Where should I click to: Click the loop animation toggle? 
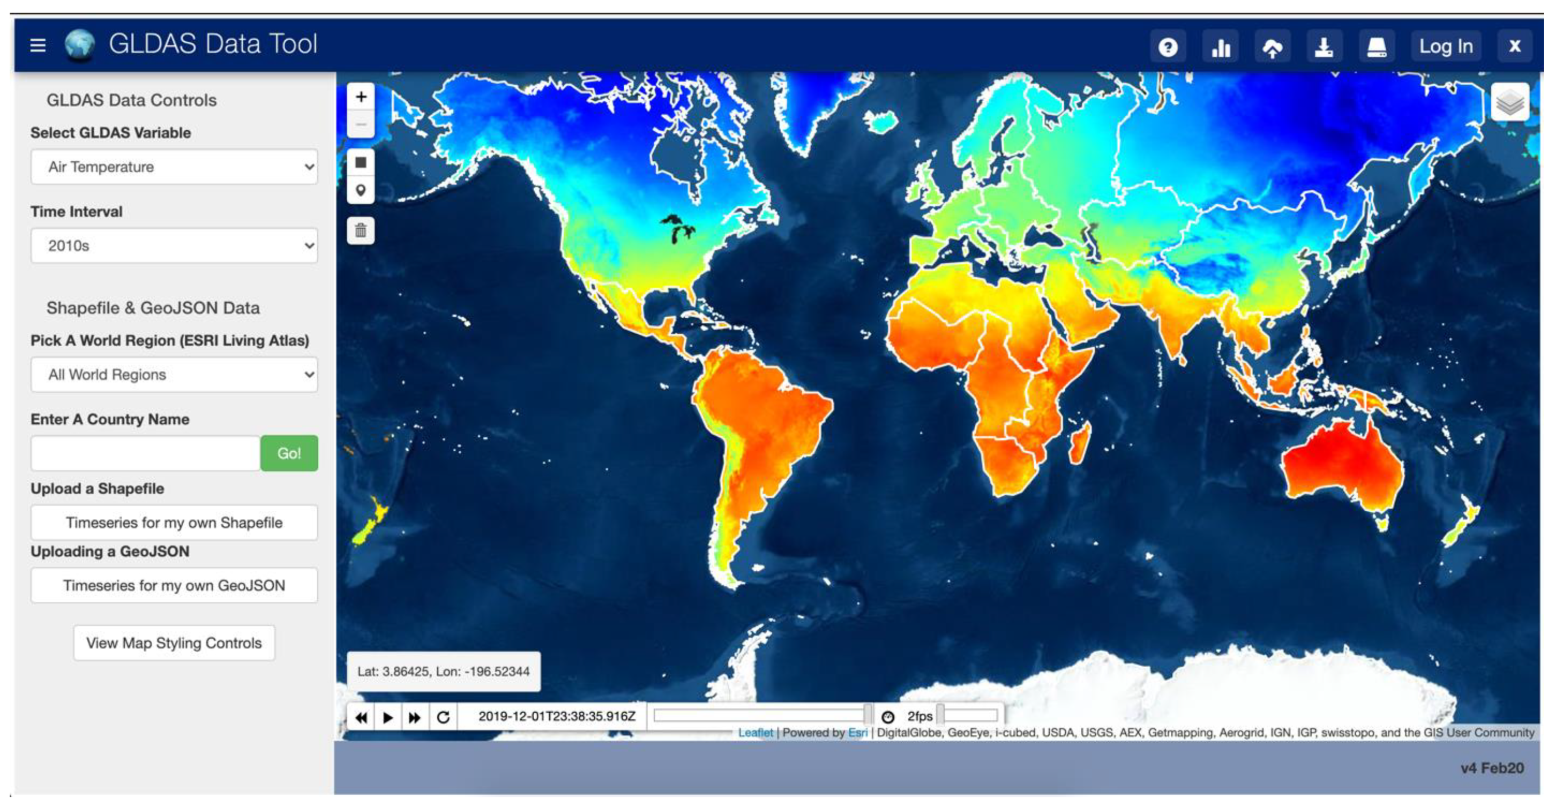[443, 717]
